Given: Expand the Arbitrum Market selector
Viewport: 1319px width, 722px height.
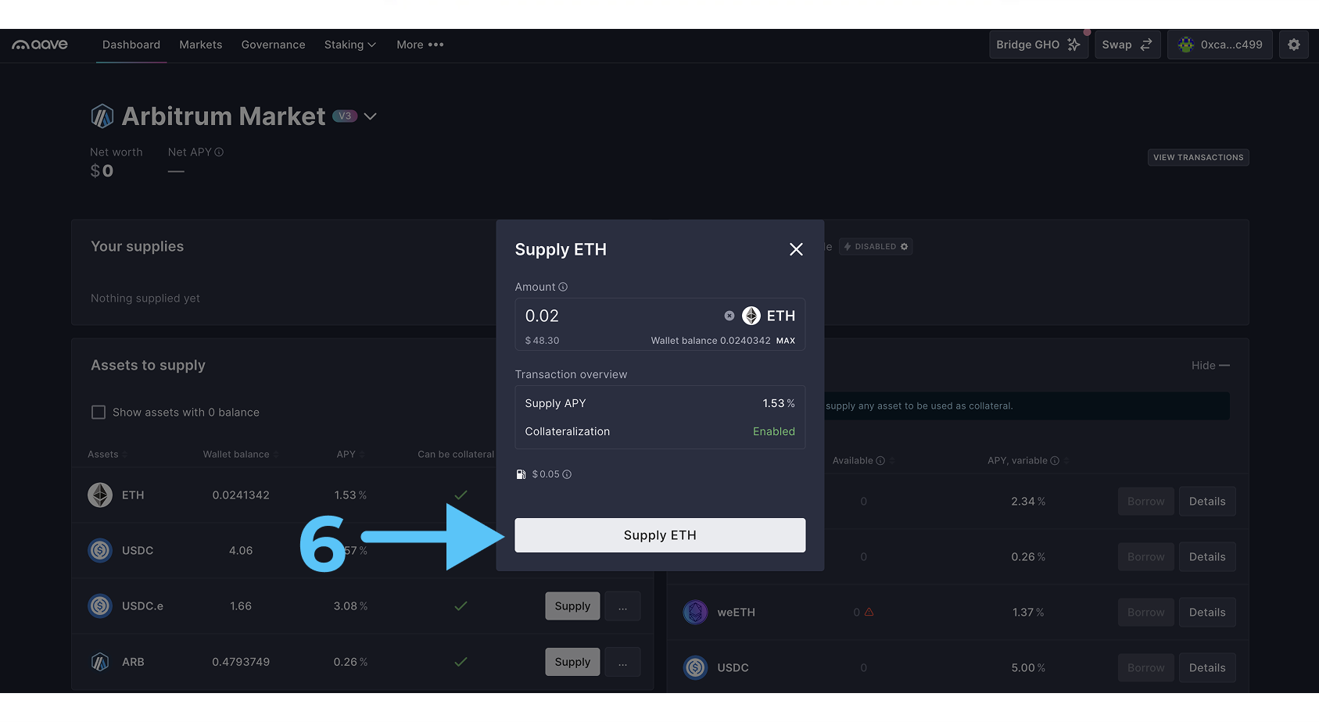Looking at the screenshot, I should (371, 116).
